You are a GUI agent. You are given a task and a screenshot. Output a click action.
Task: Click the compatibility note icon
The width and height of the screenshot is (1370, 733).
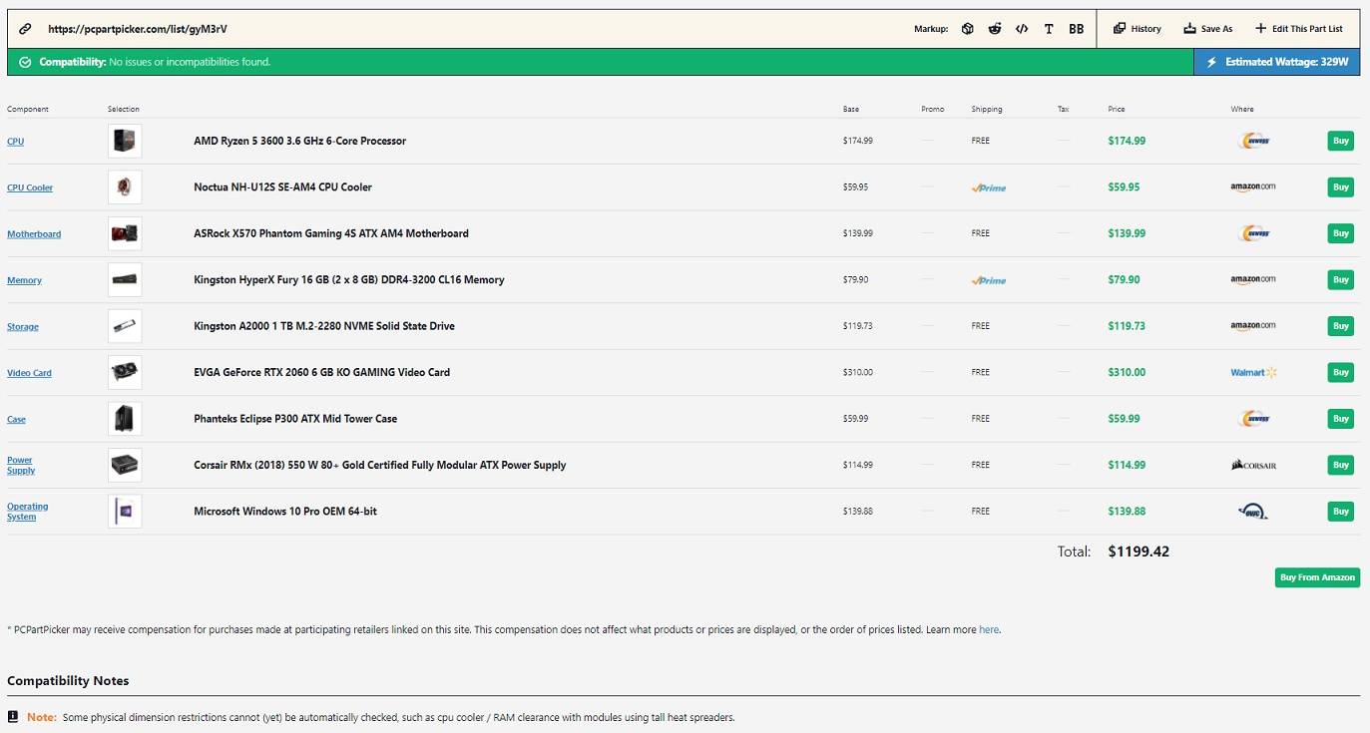(13, 717)
